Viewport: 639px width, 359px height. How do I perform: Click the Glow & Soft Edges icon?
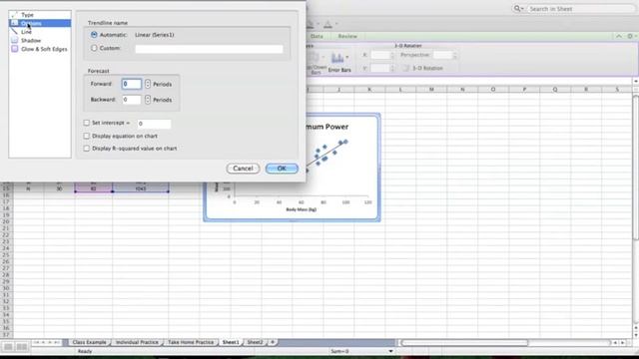(15, 49)
